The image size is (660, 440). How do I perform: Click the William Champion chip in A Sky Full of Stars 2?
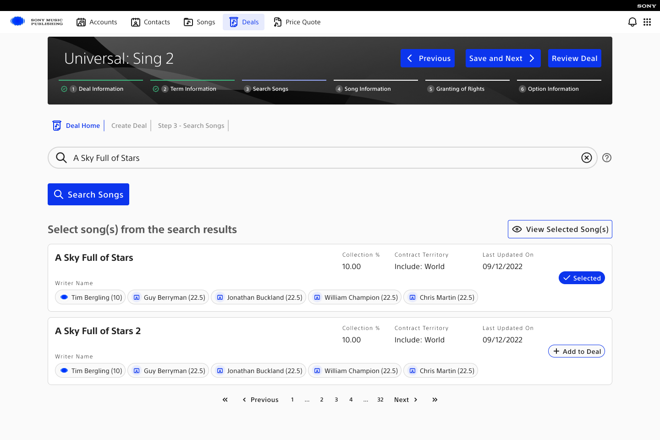point(355,371)
